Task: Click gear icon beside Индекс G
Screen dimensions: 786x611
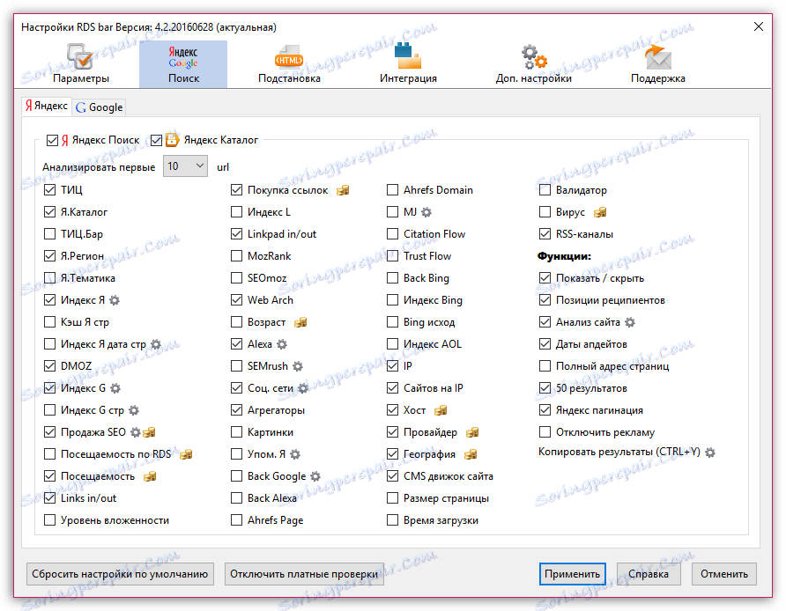Action: click(x=115, y=388)
